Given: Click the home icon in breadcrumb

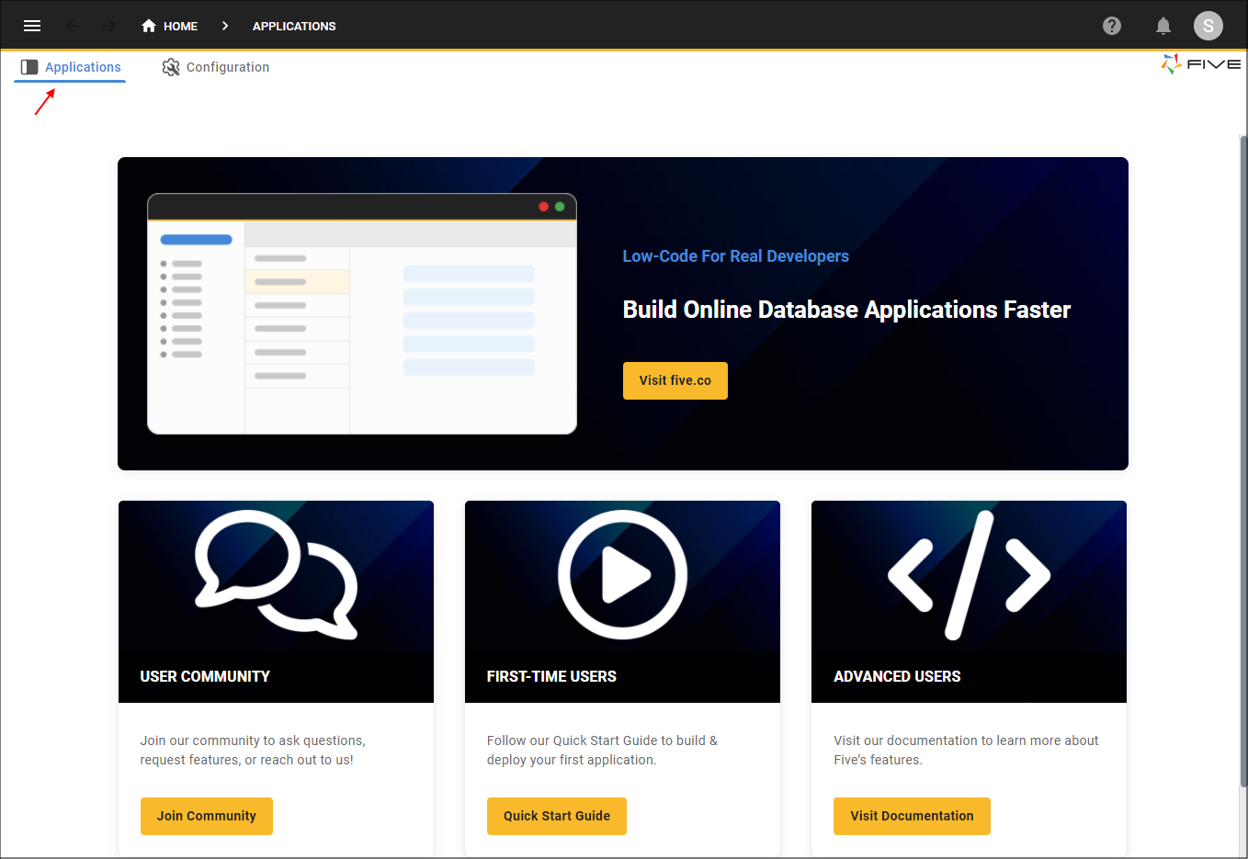Looking at the screenshot, I should coord(149,26).
